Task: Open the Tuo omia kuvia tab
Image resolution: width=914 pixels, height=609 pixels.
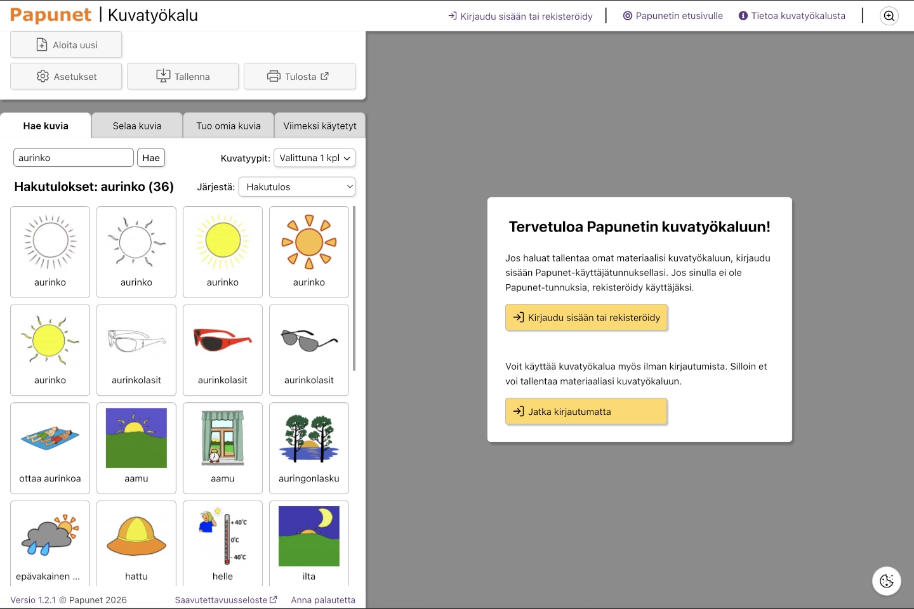Action: 228,125
